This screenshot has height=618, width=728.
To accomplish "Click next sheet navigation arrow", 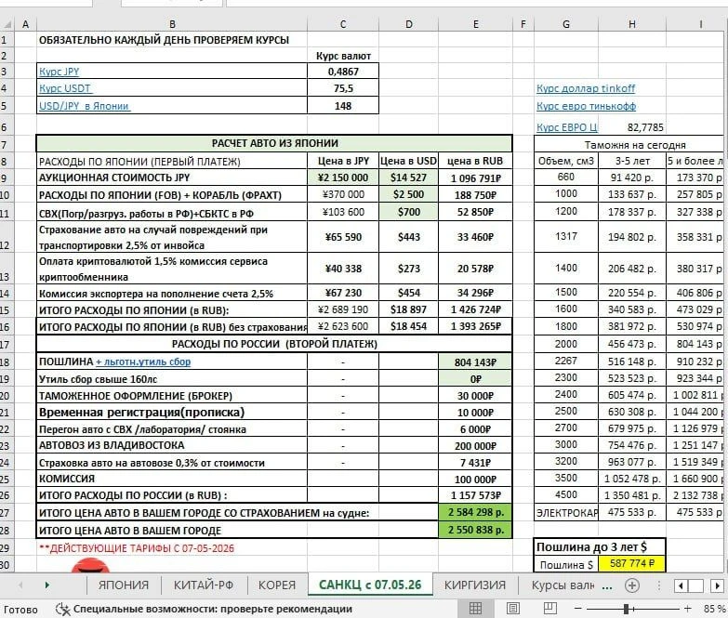I will click(46, 585).
